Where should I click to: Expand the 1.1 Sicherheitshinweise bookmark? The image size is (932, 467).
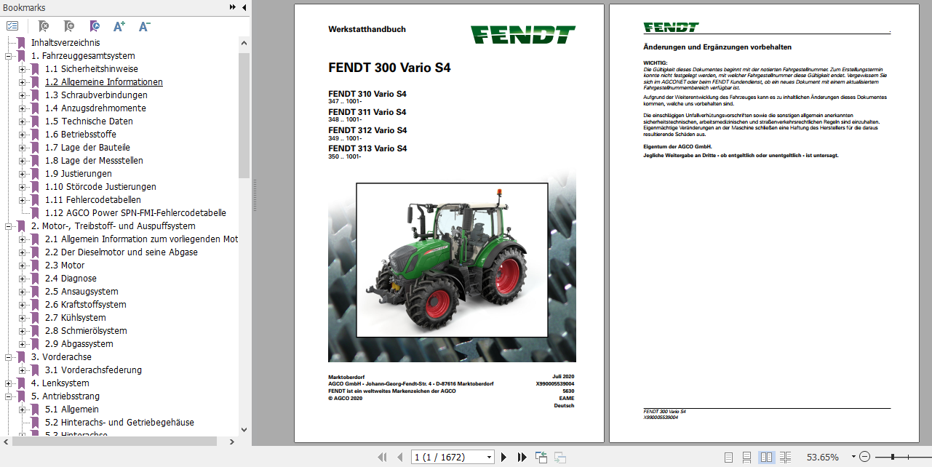tap(23, 69)
